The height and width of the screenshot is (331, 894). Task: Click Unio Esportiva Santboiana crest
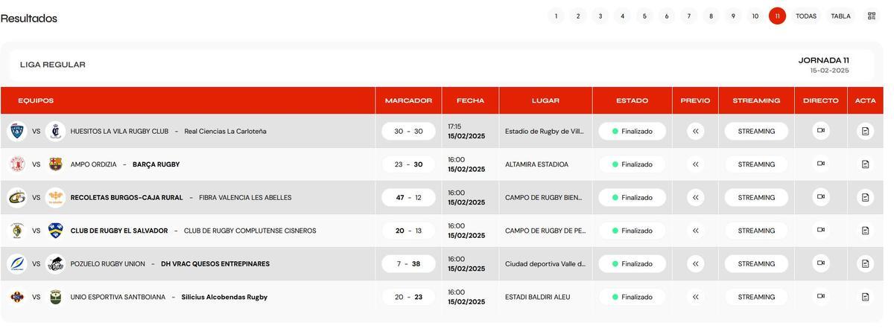point(17,297)
